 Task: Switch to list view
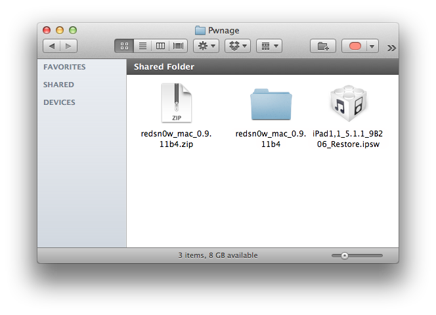tap(142, 46)
